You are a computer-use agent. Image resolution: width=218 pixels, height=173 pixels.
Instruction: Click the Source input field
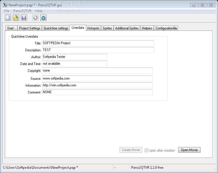click(97, 78)
